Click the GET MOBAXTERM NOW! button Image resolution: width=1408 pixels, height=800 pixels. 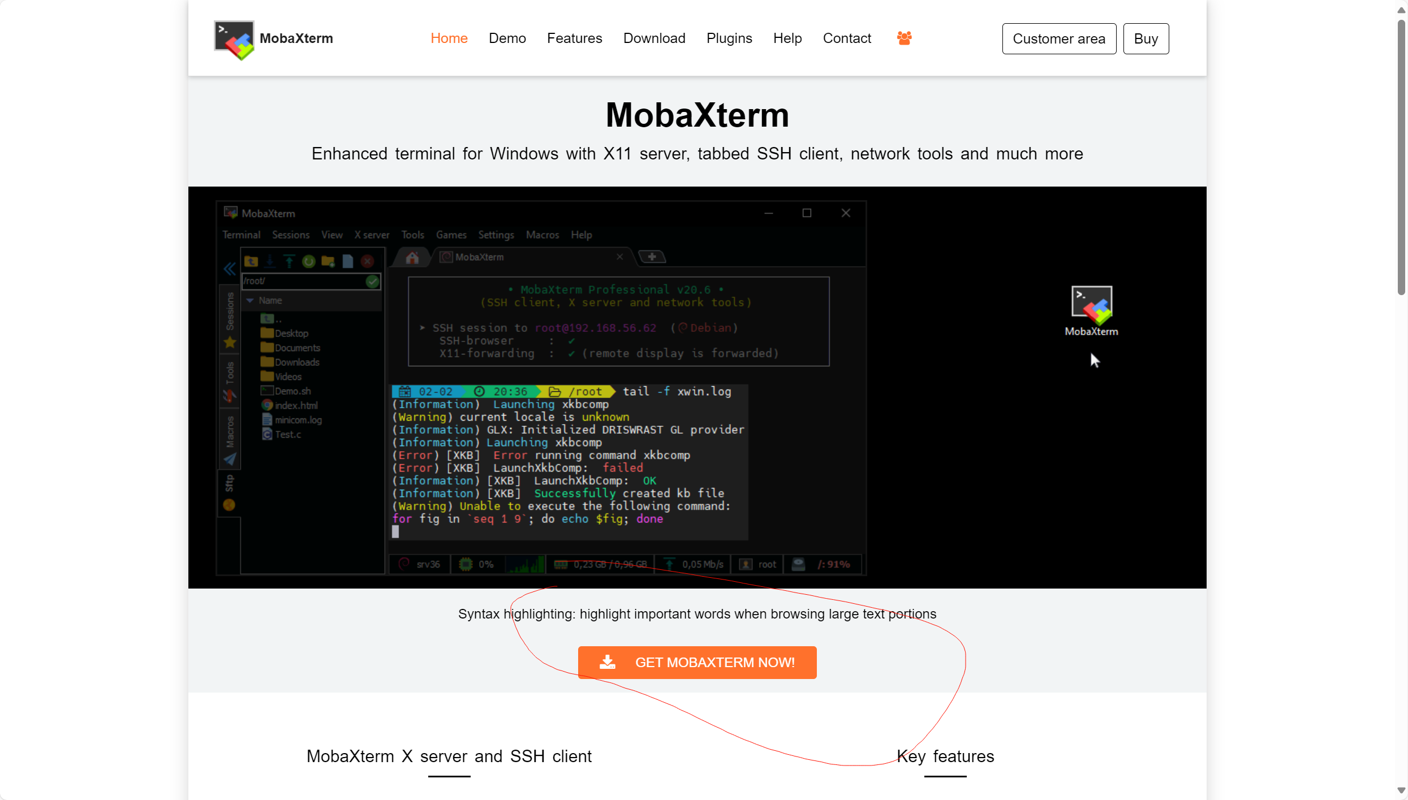pyautogui.click(x=697, y=662)
